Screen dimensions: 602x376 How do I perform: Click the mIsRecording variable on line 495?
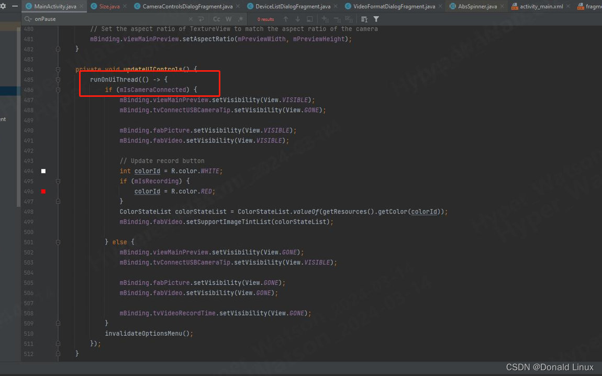(x=157, y=181)
